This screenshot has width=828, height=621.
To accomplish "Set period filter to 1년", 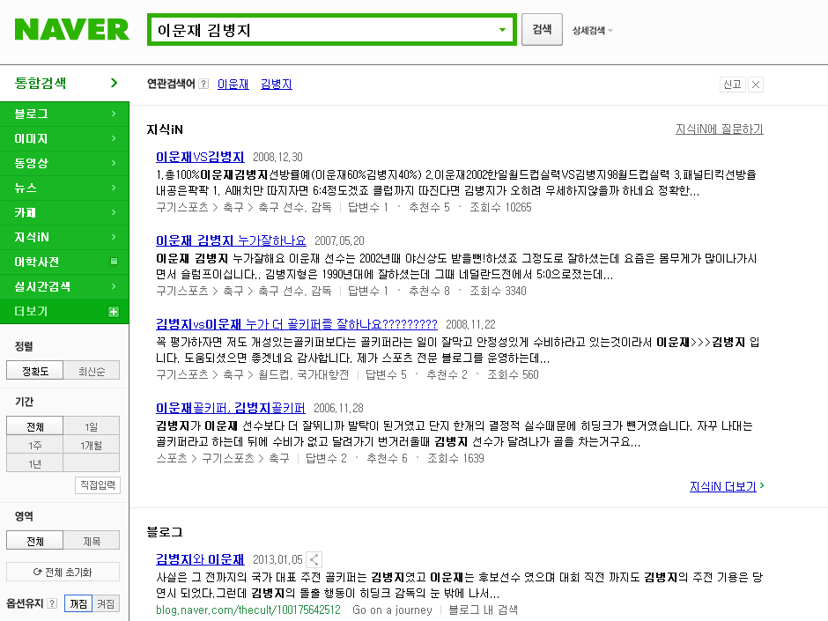I will coord(35,463).
